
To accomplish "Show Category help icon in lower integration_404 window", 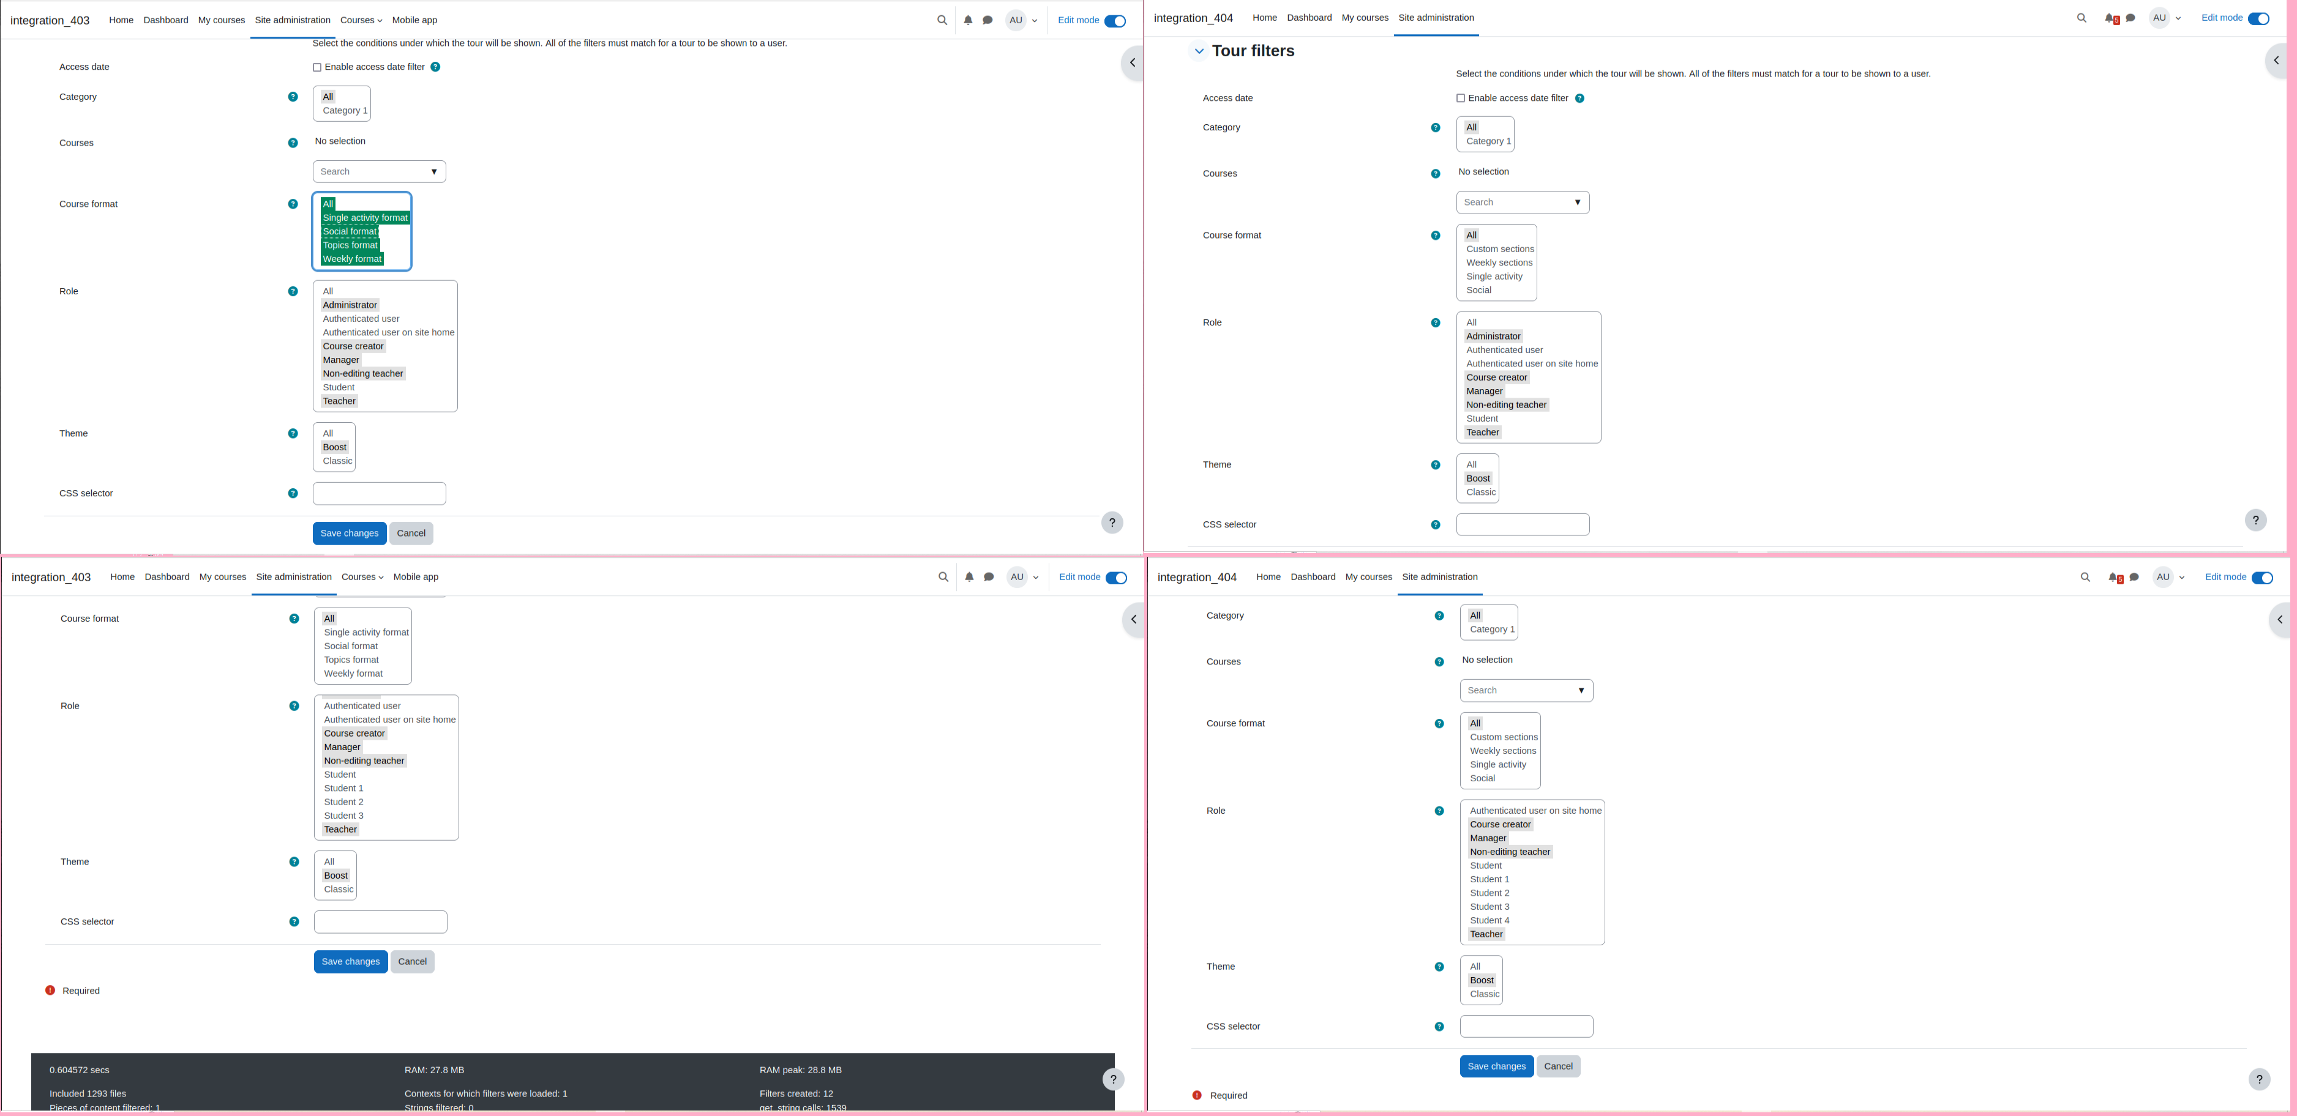I will (1439, 616).
